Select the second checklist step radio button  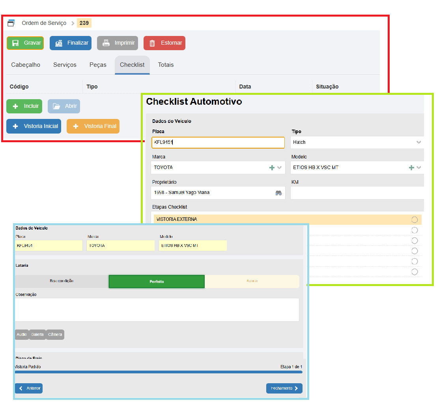point(415,230)
